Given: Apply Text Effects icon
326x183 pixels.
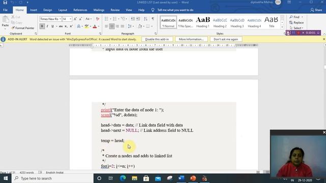Looking at the screenshot, I should click(x=78, y=26).
